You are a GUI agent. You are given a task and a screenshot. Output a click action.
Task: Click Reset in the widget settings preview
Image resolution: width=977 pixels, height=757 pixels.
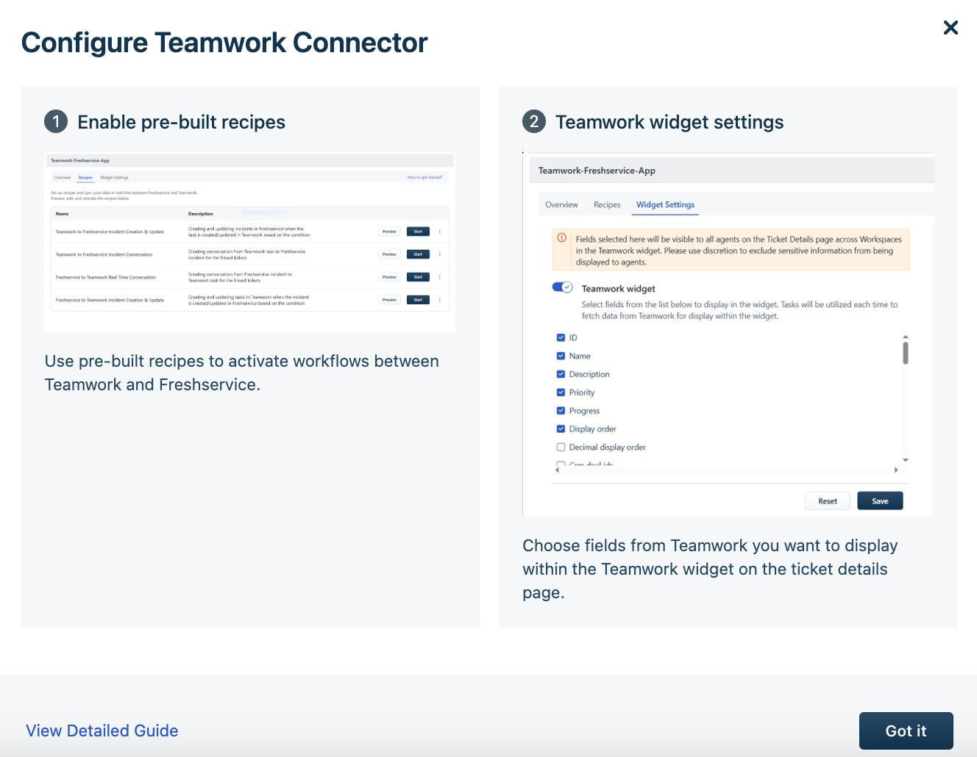coord(828,501)
